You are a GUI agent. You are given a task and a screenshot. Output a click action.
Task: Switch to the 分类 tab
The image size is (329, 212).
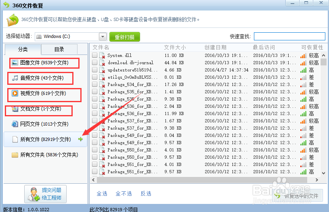23,49
